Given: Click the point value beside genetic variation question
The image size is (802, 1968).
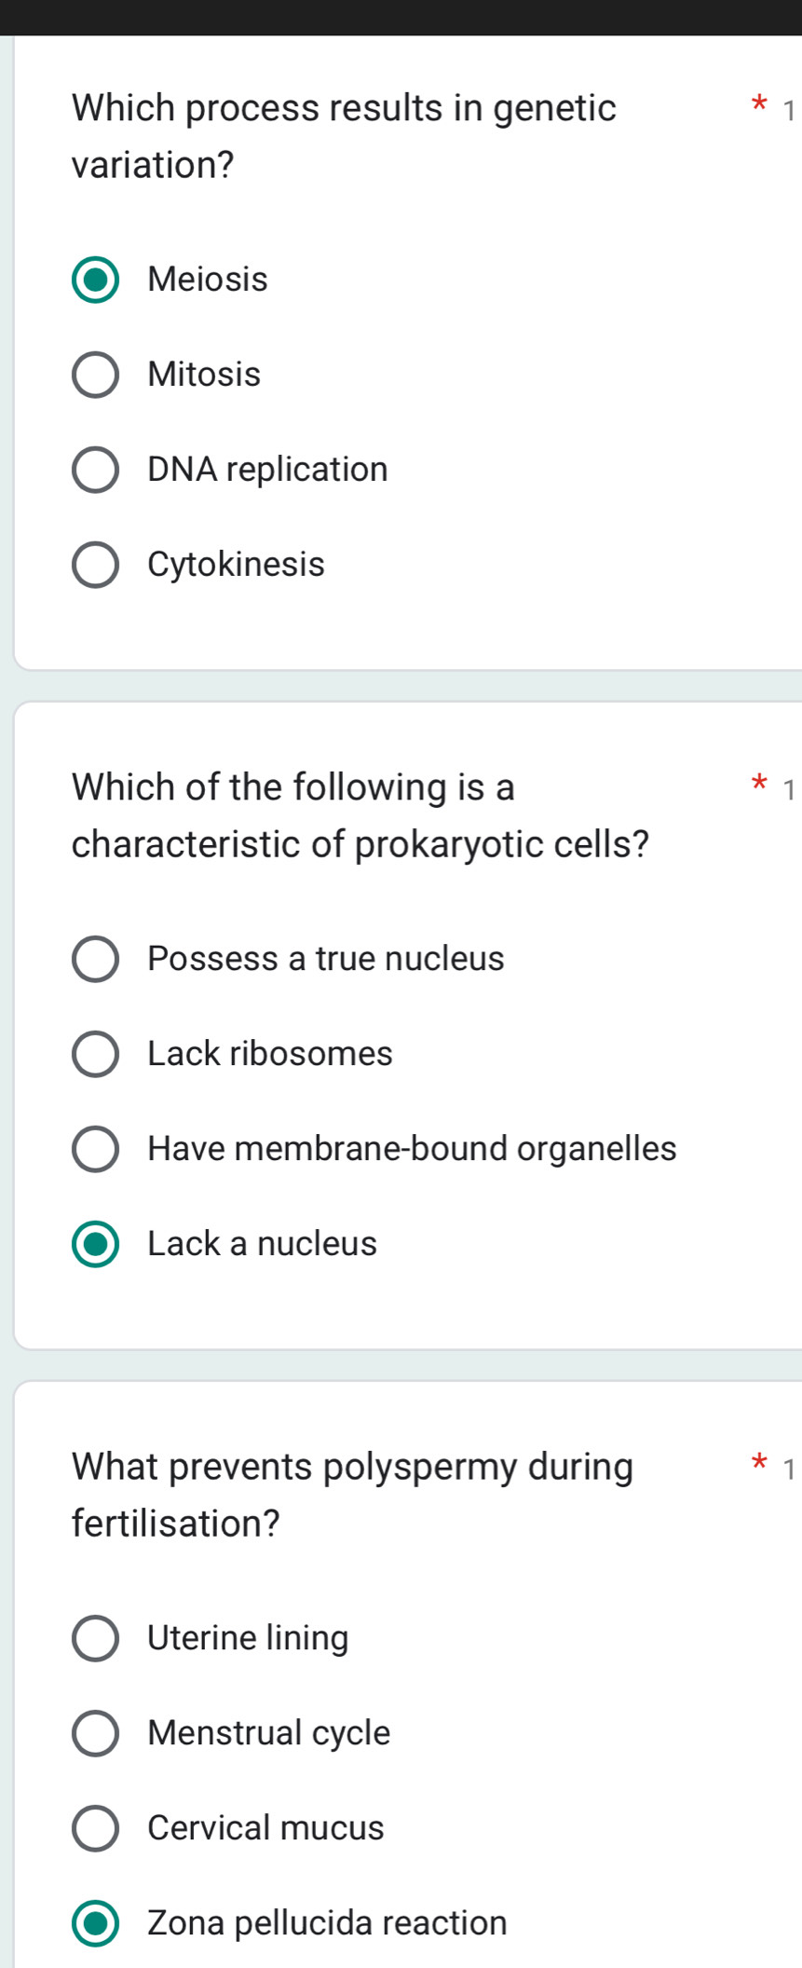Looking at the screenshot, I should coord(789,111).
